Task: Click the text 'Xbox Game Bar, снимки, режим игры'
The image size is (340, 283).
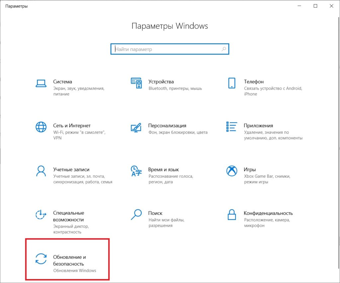Action: [267, 179]
